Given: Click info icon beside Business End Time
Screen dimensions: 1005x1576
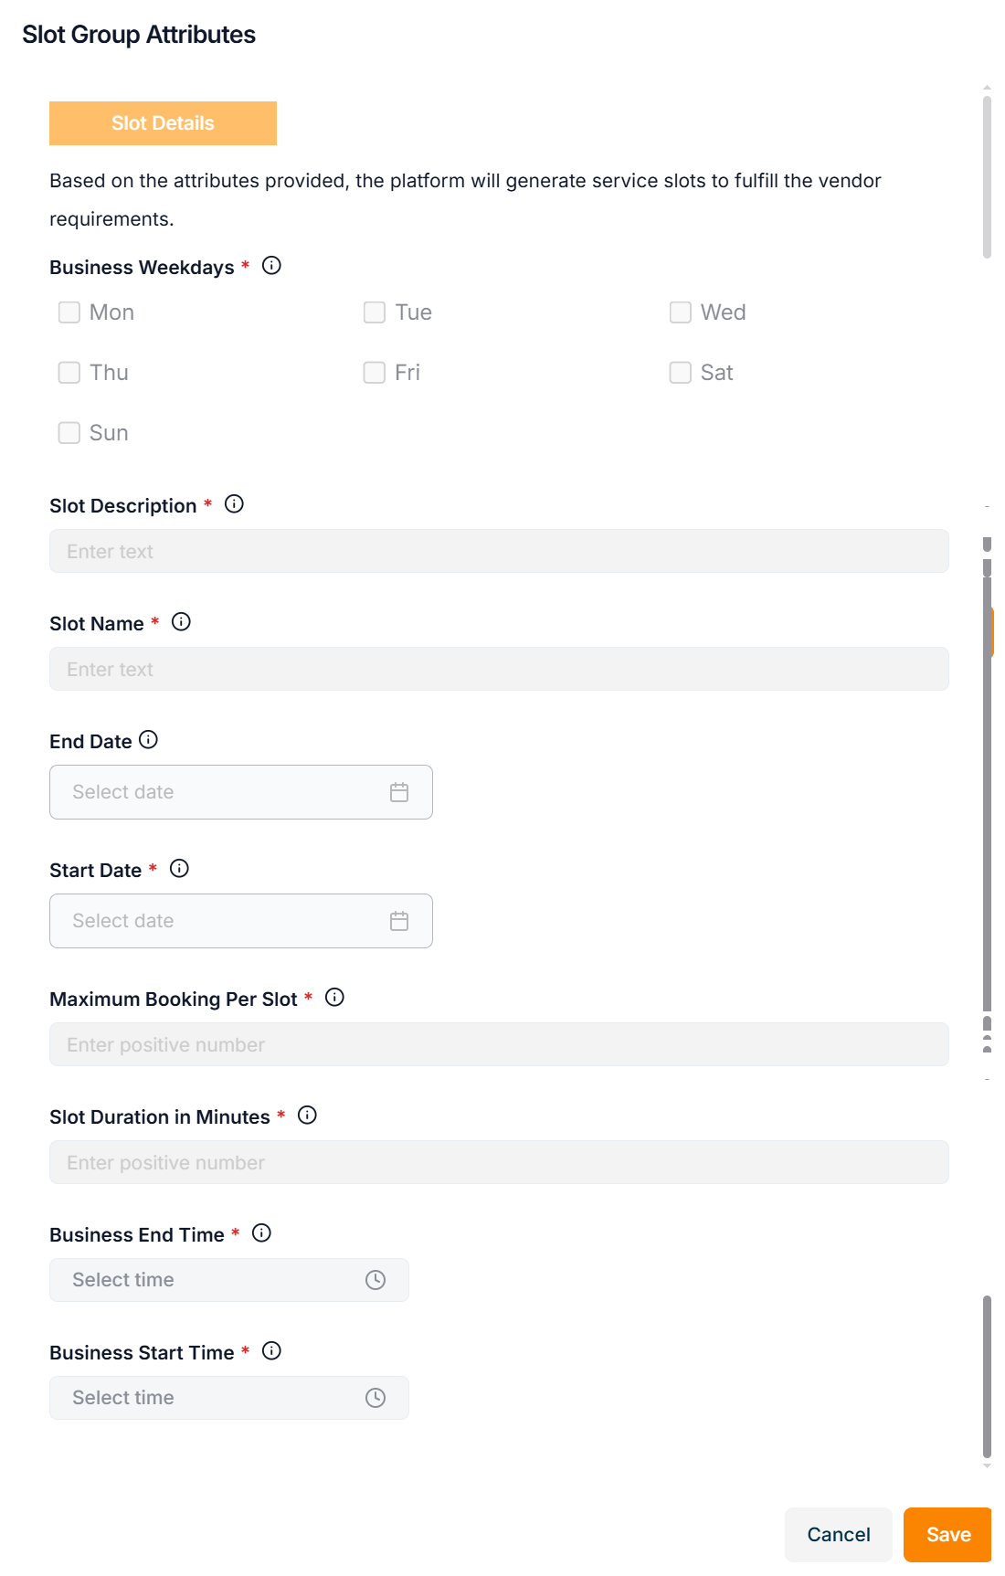Looking at the screenshot, I should point(261,1233).
